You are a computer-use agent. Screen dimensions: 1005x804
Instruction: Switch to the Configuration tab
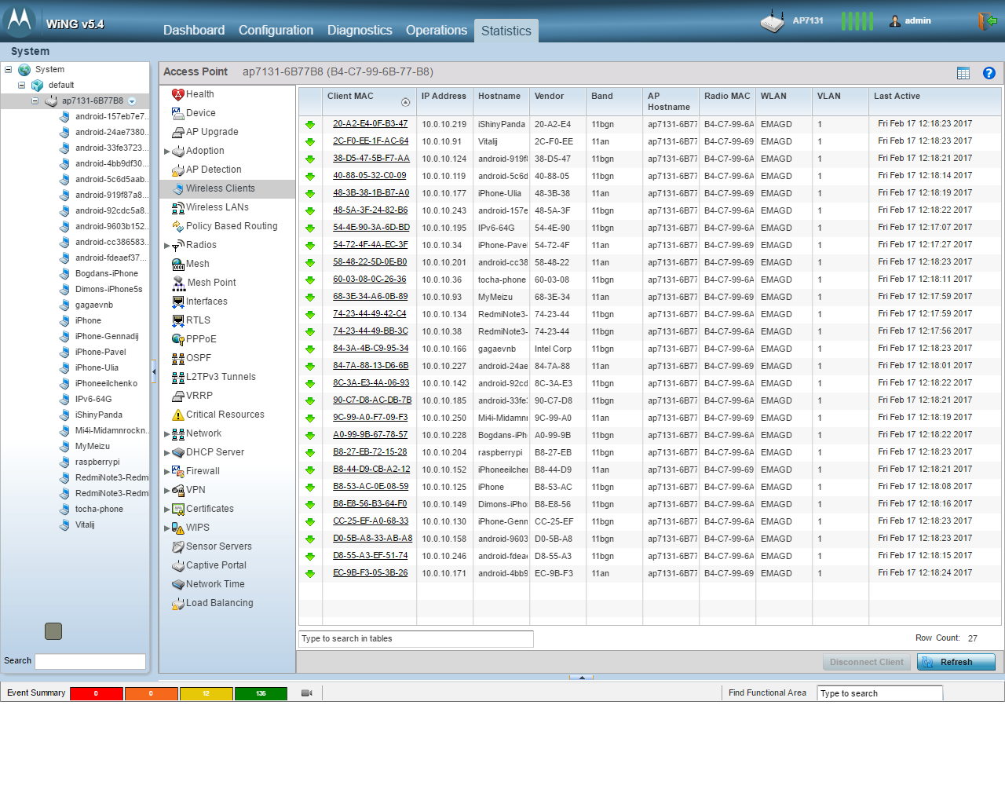point(276,30)
